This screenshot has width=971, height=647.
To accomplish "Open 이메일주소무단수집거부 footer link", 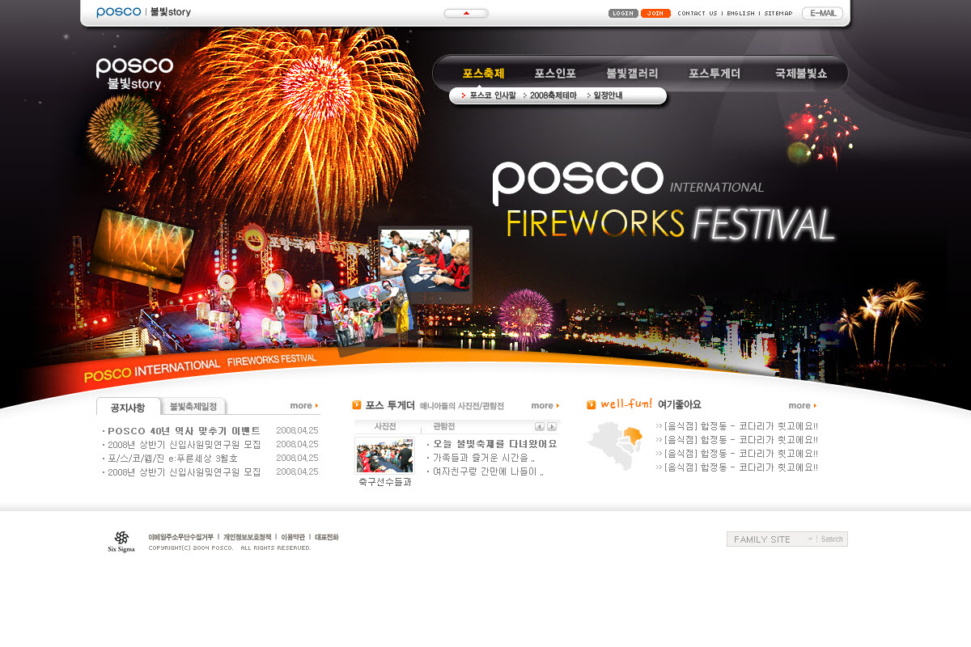I will coord(180,537).
